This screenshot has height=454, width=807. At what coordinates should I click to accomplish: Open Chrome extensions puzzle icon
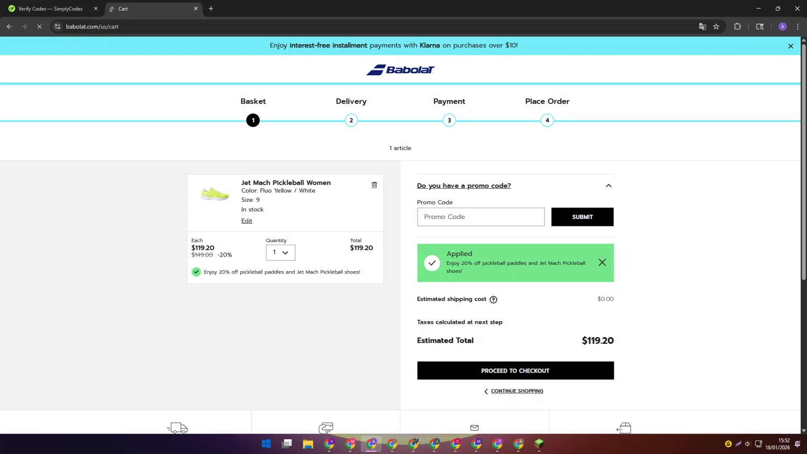pyautogui.click(x=737, y=26)
